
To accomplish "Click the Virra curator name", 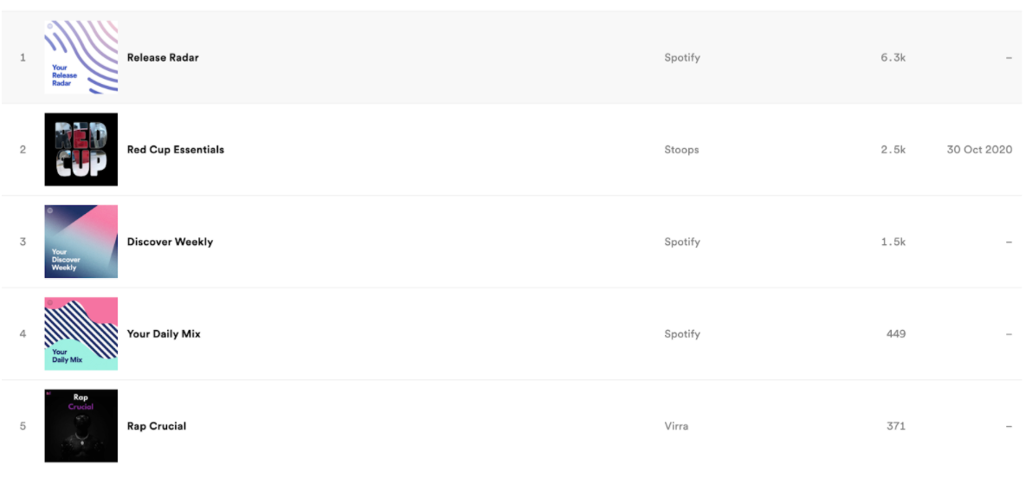I will click(x=676, y=426).
